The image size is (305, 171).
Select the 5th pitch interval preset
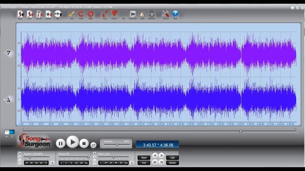point(121,163)
